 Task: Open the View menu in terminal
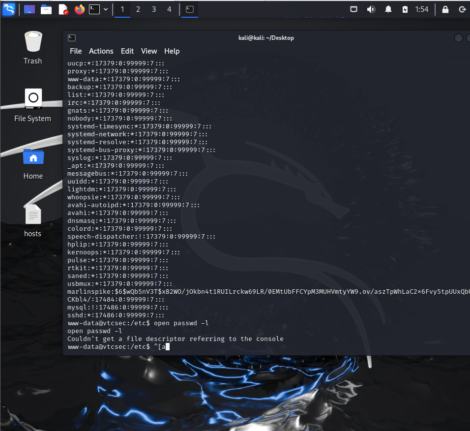[x=149, y=51]
